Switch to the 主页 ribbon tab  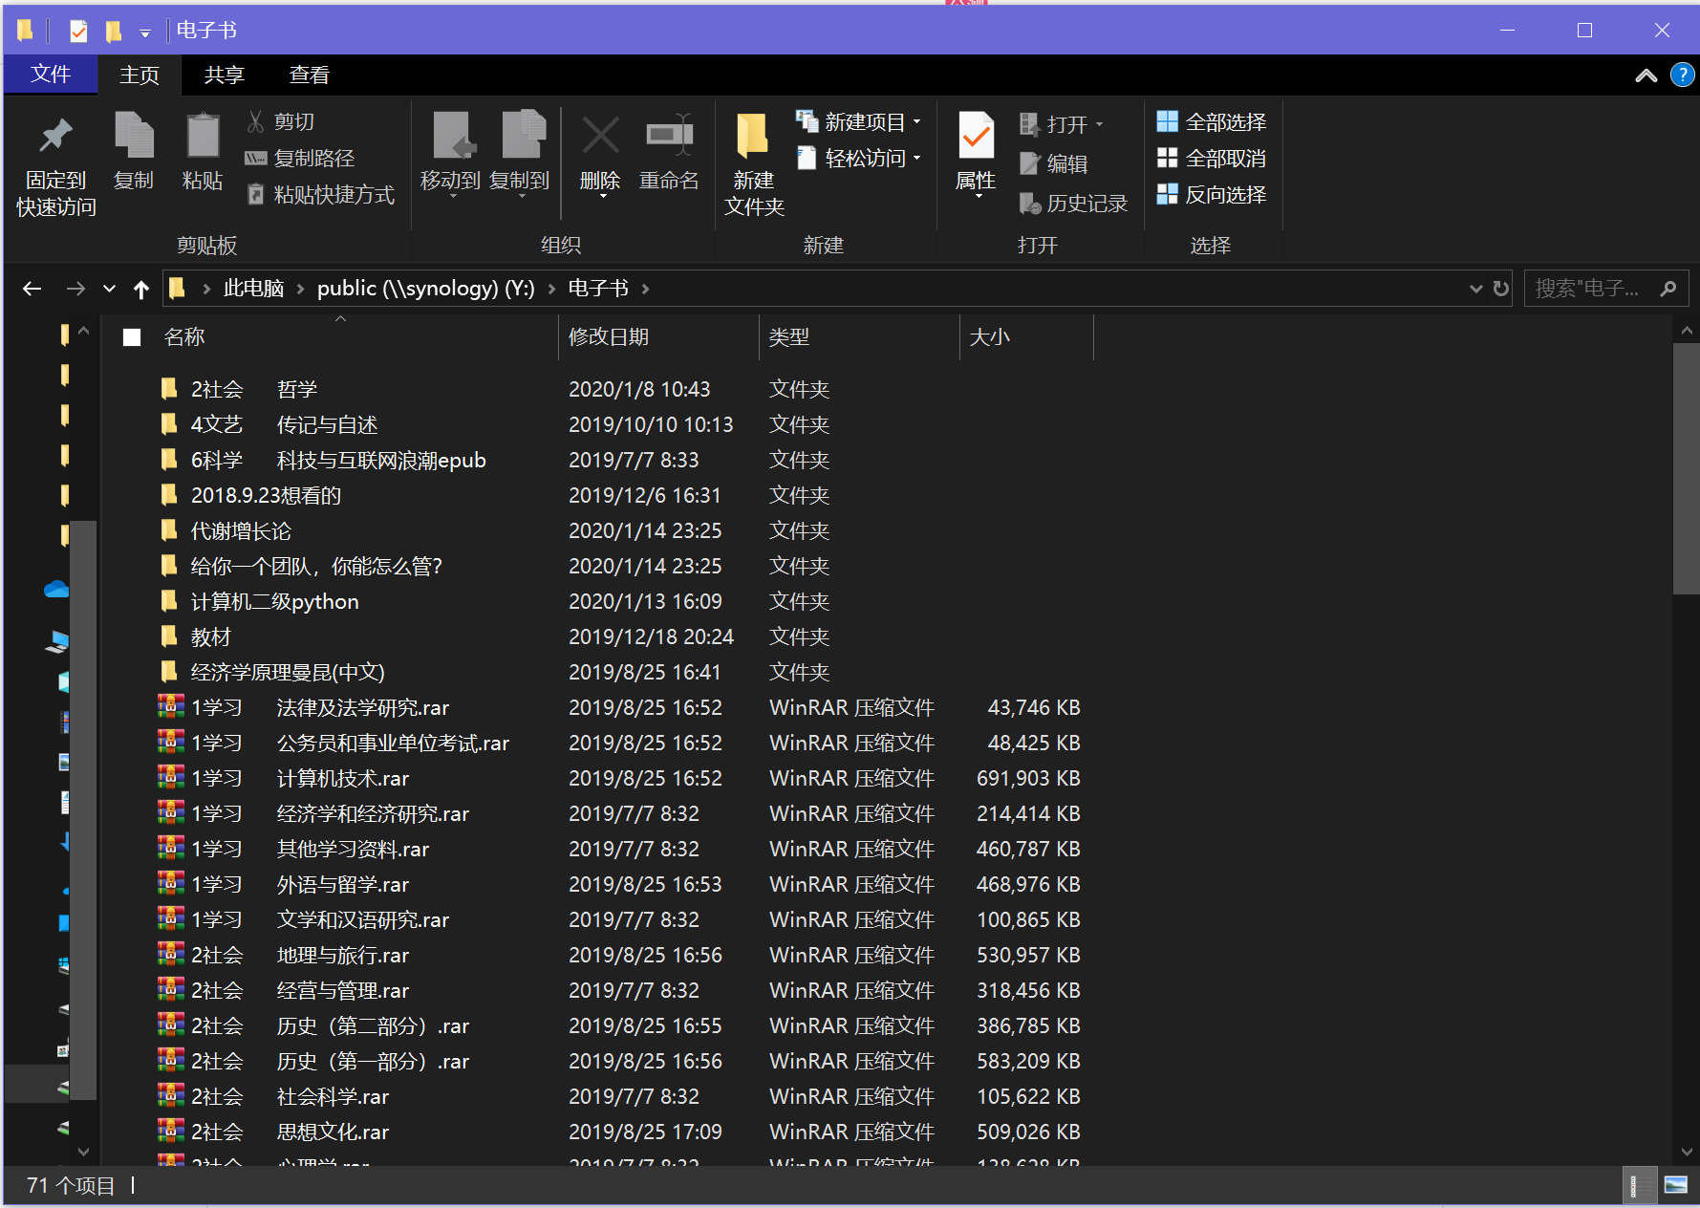pos(140,75)
